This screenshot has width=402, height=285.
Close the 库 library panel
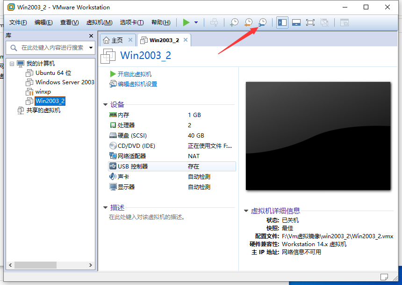(91, 36)
